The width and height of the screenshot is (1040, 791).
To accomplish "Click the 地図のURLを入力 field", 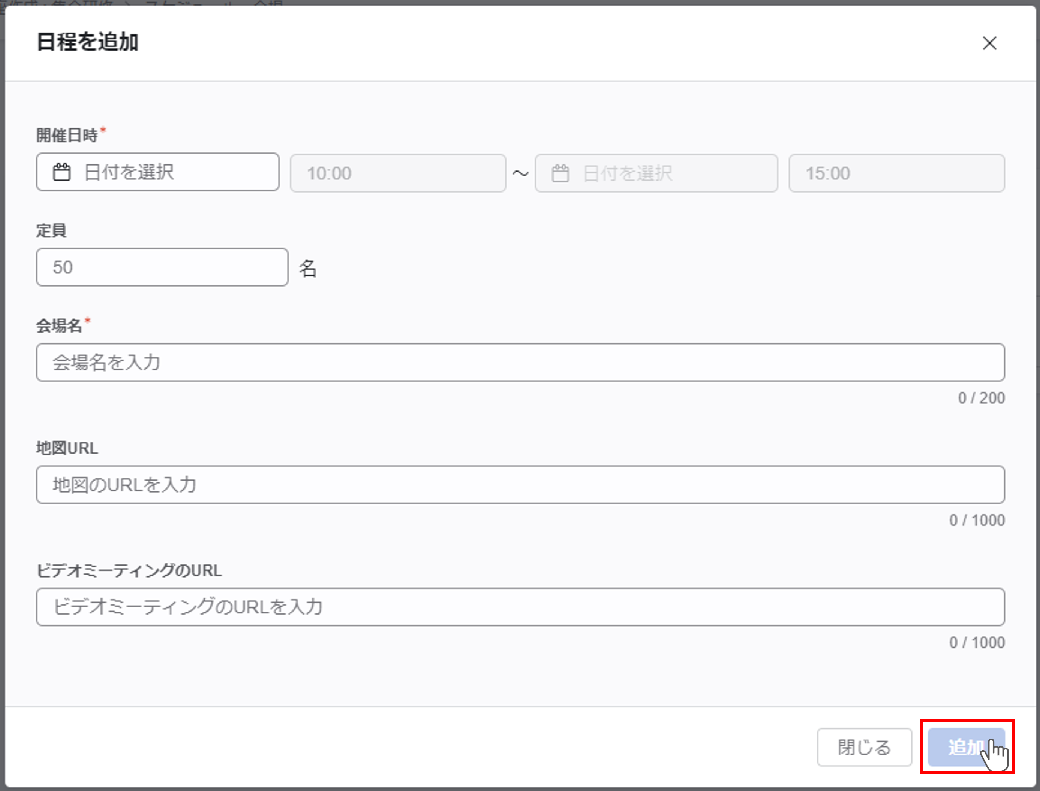I will pyautogui.click(x=520, y=485).
